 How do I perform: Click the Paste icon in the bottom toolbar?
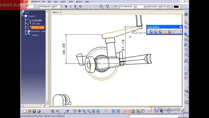click(x=53, y=111)
